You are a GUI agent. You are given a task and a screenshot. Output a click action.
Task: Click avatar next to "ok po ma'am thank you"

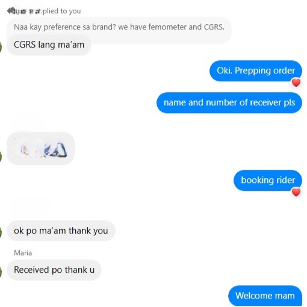pyautogui.click(x=1, y=232)
